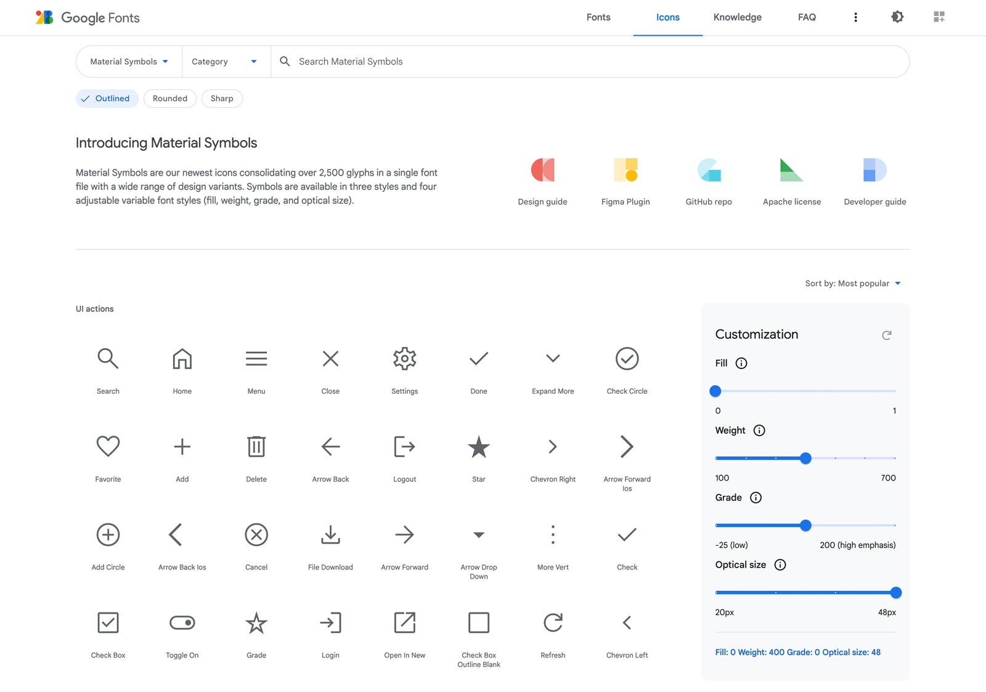This screenshot has height=692, width=986.
Task: Click the Home icon
Action: (x=182, y=359)
